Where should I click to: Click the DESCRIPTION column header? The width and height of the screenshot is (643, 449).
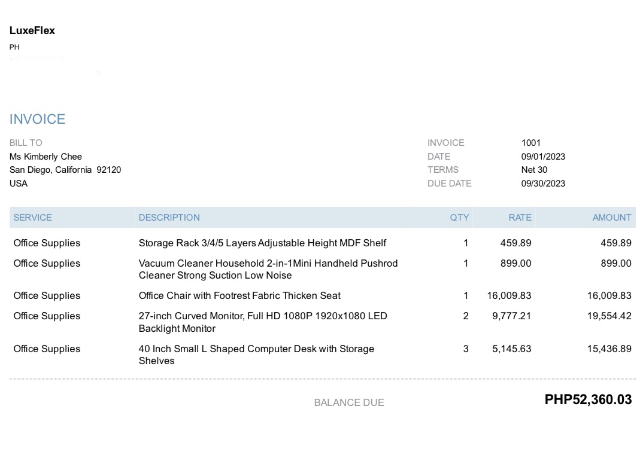click(169, 218)
